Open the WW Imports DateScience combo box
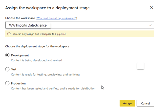Image resolution: width=159 pixels, height=112 pixels. [x=76, y=25]
